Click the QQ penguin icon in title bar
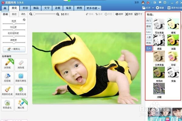 coord(143,2)
